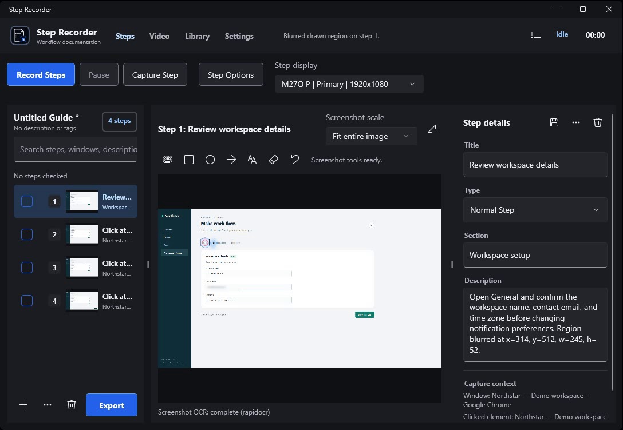Screen dimensions: 623x430
Task: Select step 3 thumbnail in list
Action: (x=82, y=268)
